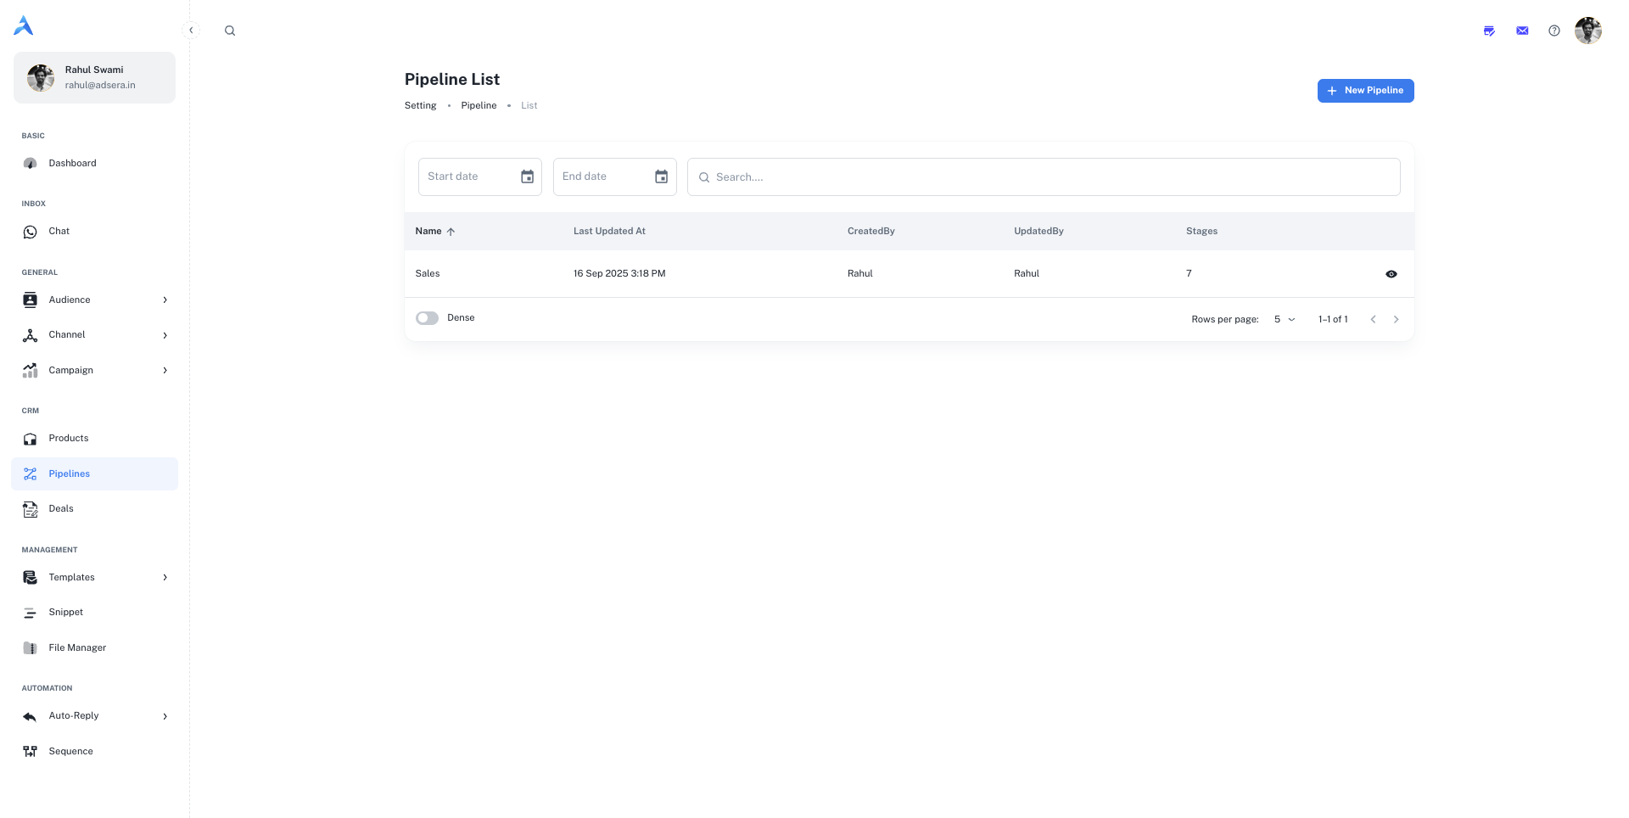Click the New Pipeline button

coord(1365,91)
